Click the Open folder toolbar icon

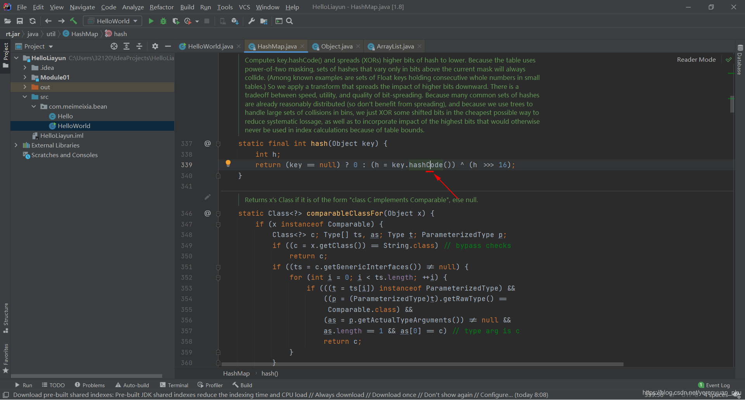[7, 21]
